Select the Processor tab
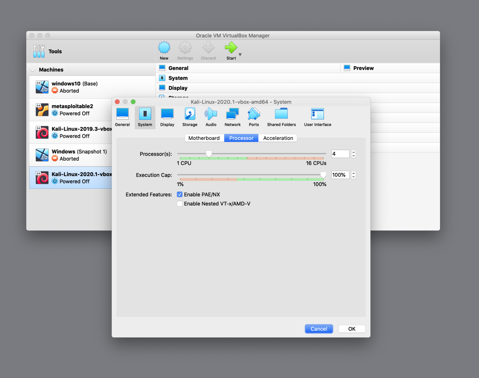479x378 pixels. coord(241,138)
